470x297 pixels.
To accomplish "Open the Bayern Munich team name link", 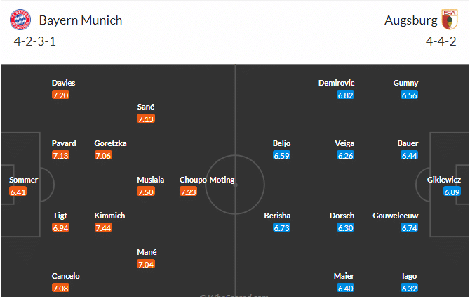I will click(x=81, y=20).
